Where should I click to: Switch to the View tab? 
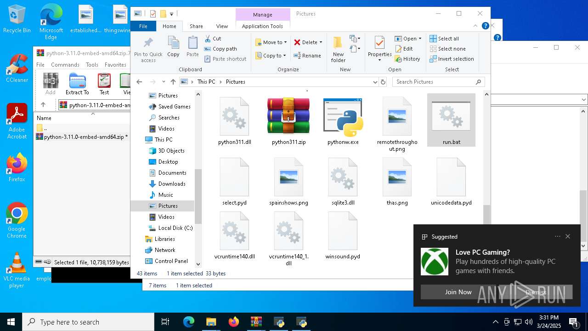222,26
